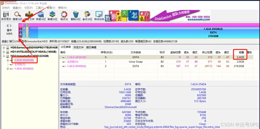Go to next disk with right arrow
260x129 pixels.
pyautogui.click(x=11, y=26)
